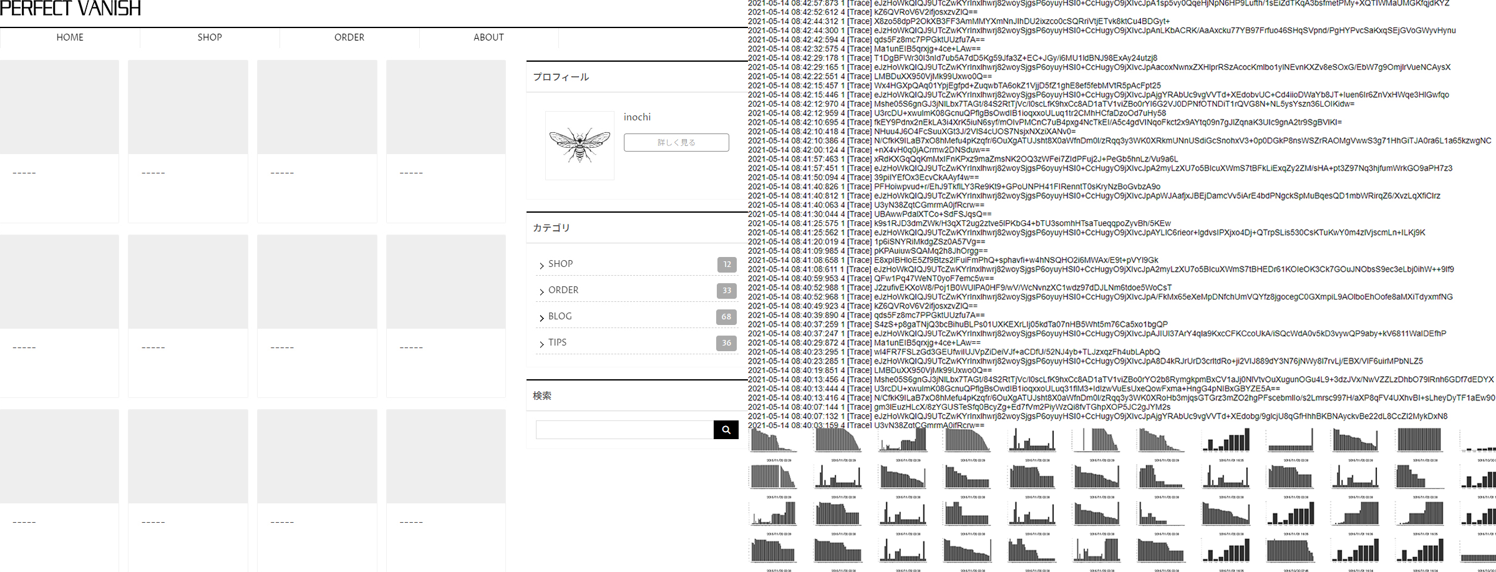1496x572 pixels.
Task: Click the BLOG count badge 68
Action: 726,317
